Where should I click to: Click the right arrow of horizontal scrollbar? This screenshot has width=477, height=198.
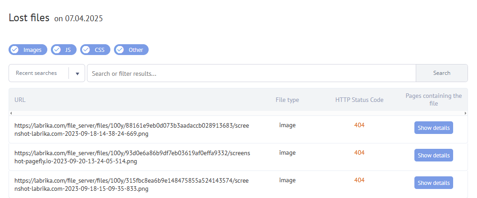[465, 113]
